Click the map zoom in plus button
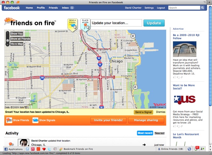The width and height of the screenshot is (212, 155). 8,45
